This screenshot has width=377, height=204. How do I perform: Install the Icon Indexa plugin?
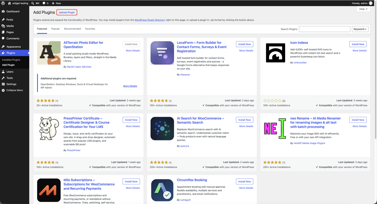pos(358,44)
